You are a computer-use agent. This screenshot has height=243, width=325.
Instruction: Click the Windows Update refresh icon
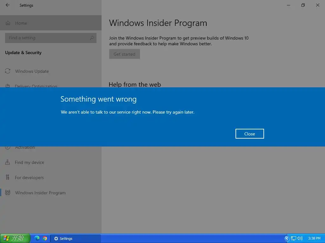[x=8, y=71]
